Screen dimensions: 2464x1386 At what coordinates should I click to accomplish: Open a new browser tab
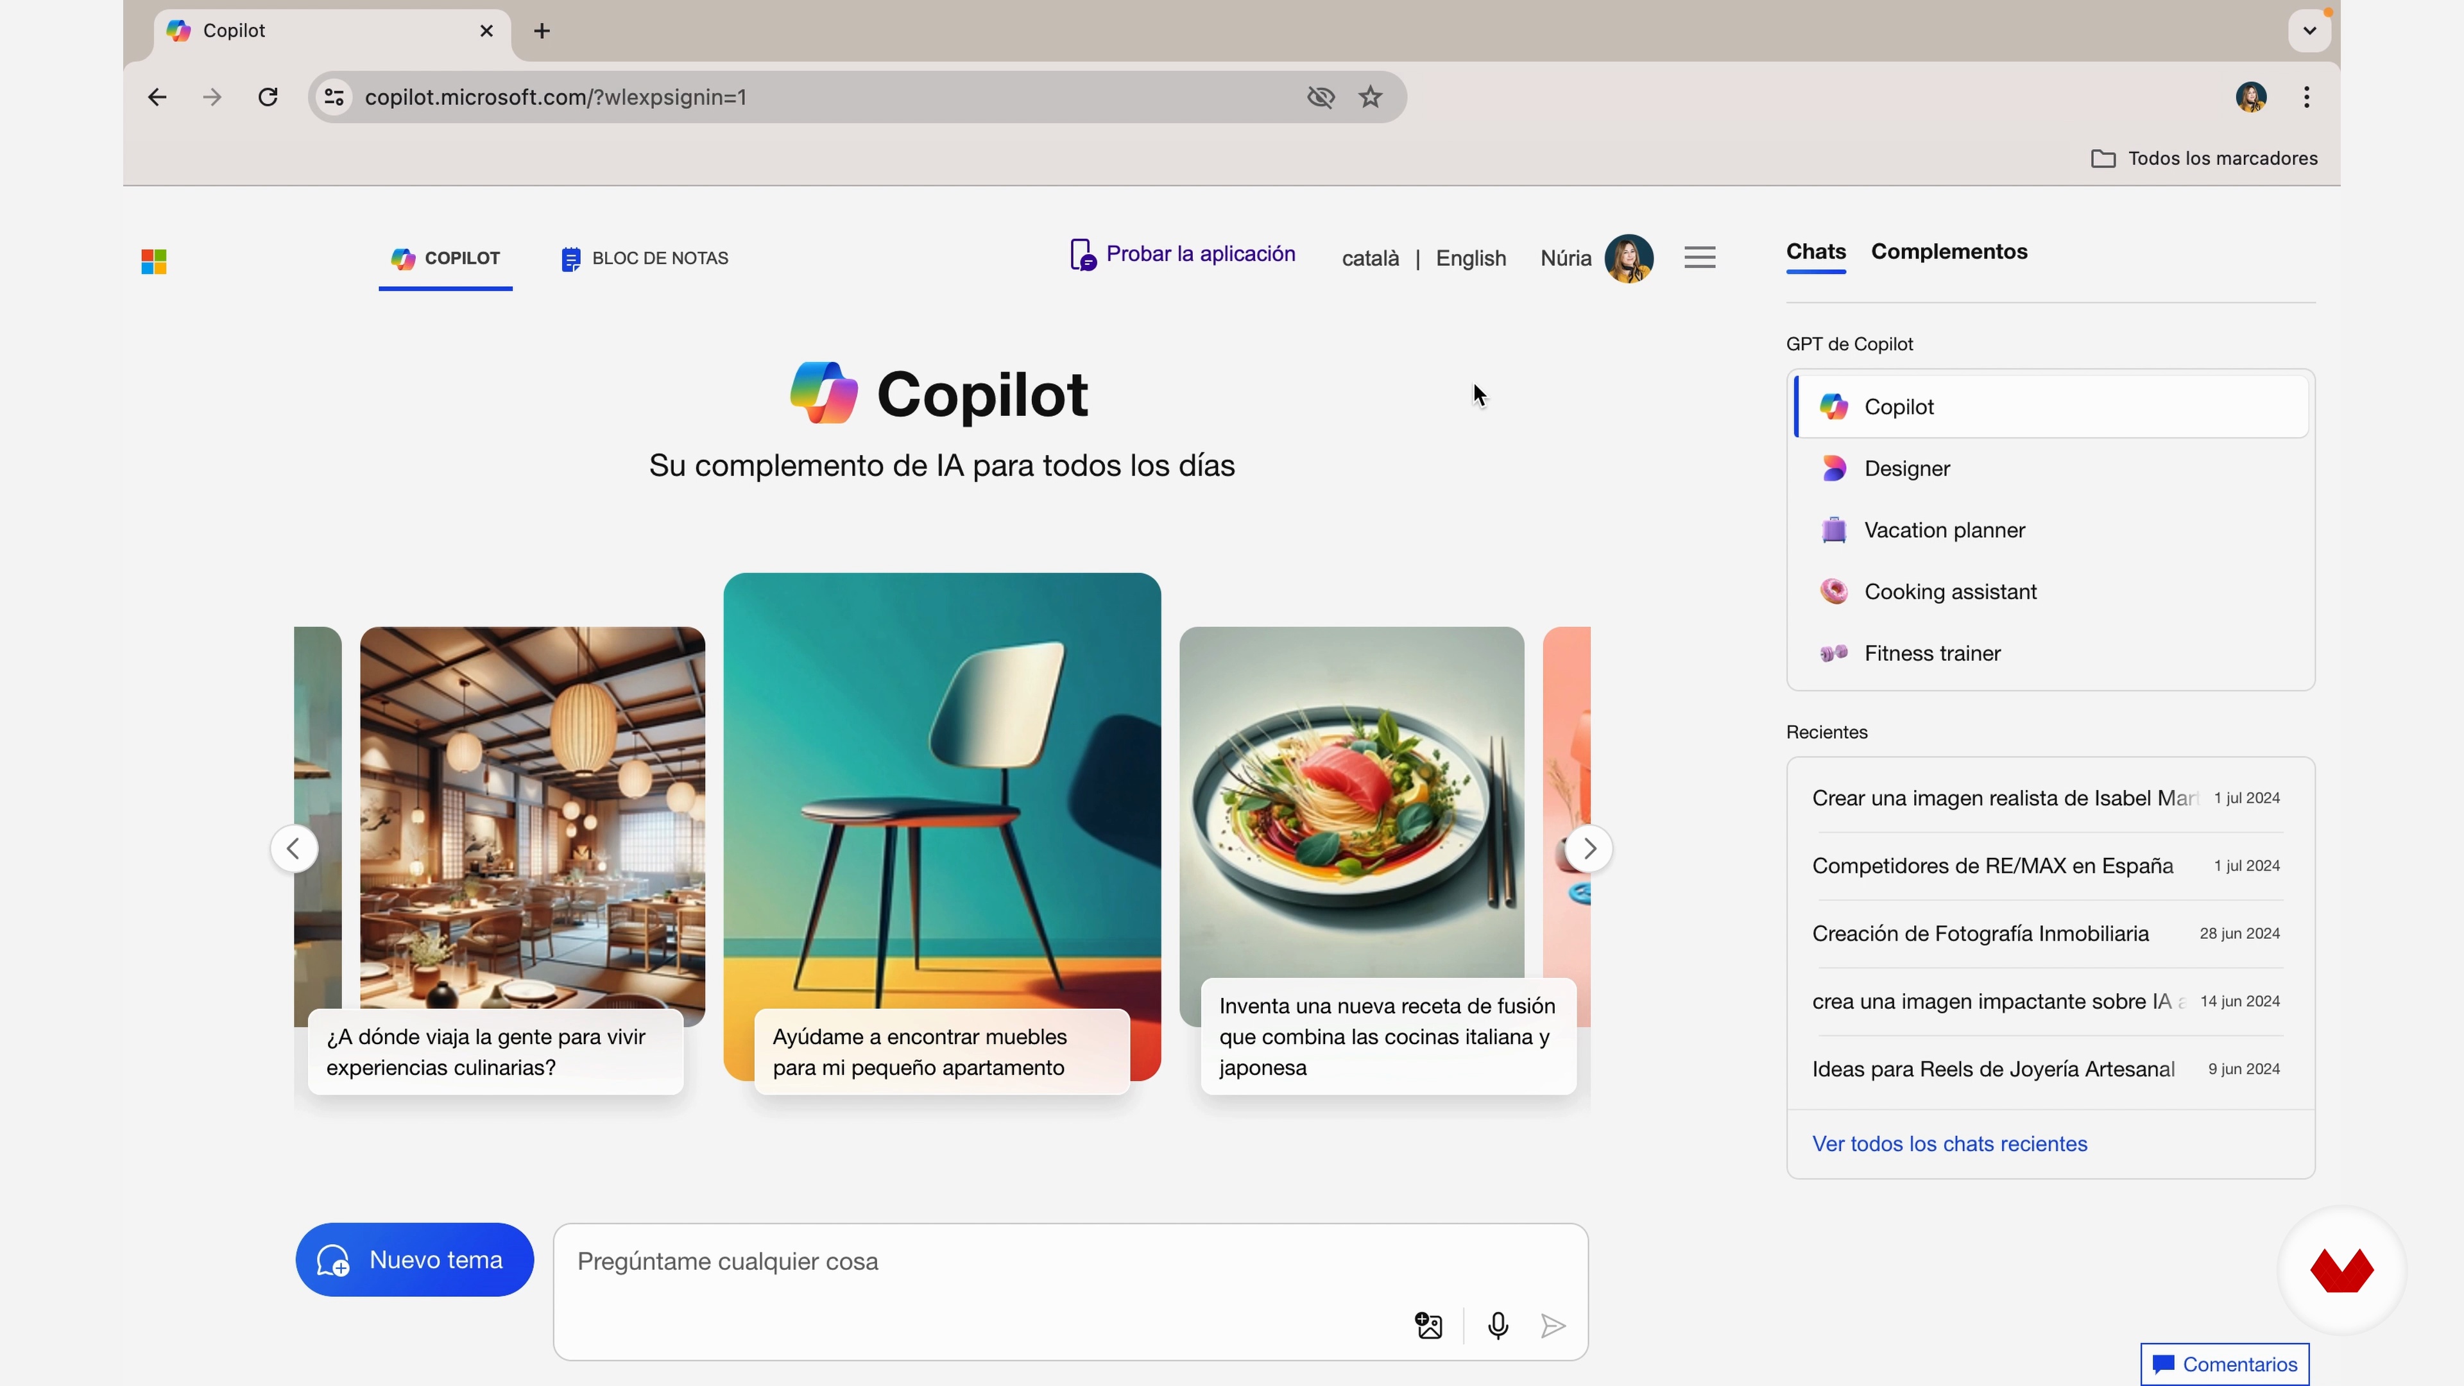tap(542, 31)
